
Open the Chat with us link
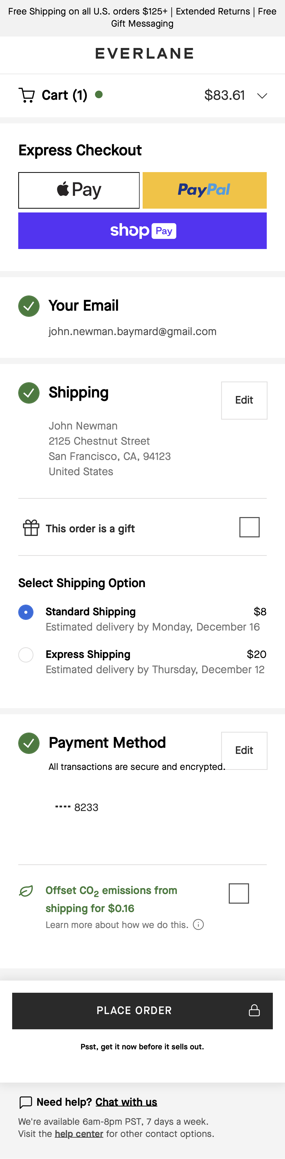click(127, 1102)
